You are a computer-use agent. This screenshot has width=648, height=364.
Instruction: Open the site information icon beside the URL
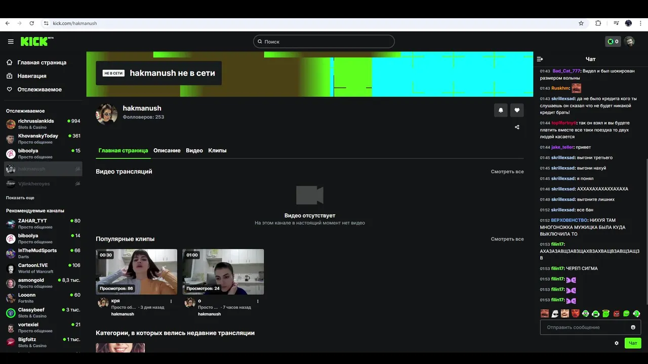pos(46,23)
